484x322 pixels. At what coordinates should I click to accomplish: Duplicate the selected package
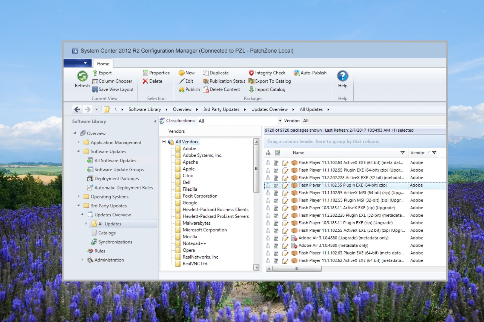click(x=216, y=73)
